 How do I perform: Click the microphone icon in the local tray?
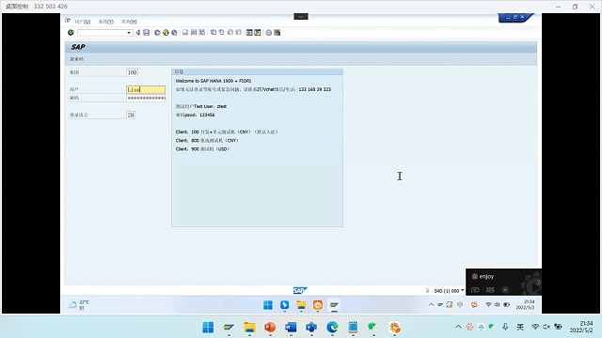tap(505, 327)
